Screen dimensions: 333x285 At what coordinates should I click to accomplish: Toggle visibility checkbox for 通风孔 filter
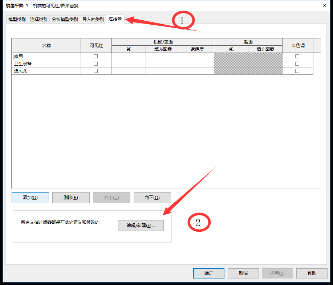point(96,71)
